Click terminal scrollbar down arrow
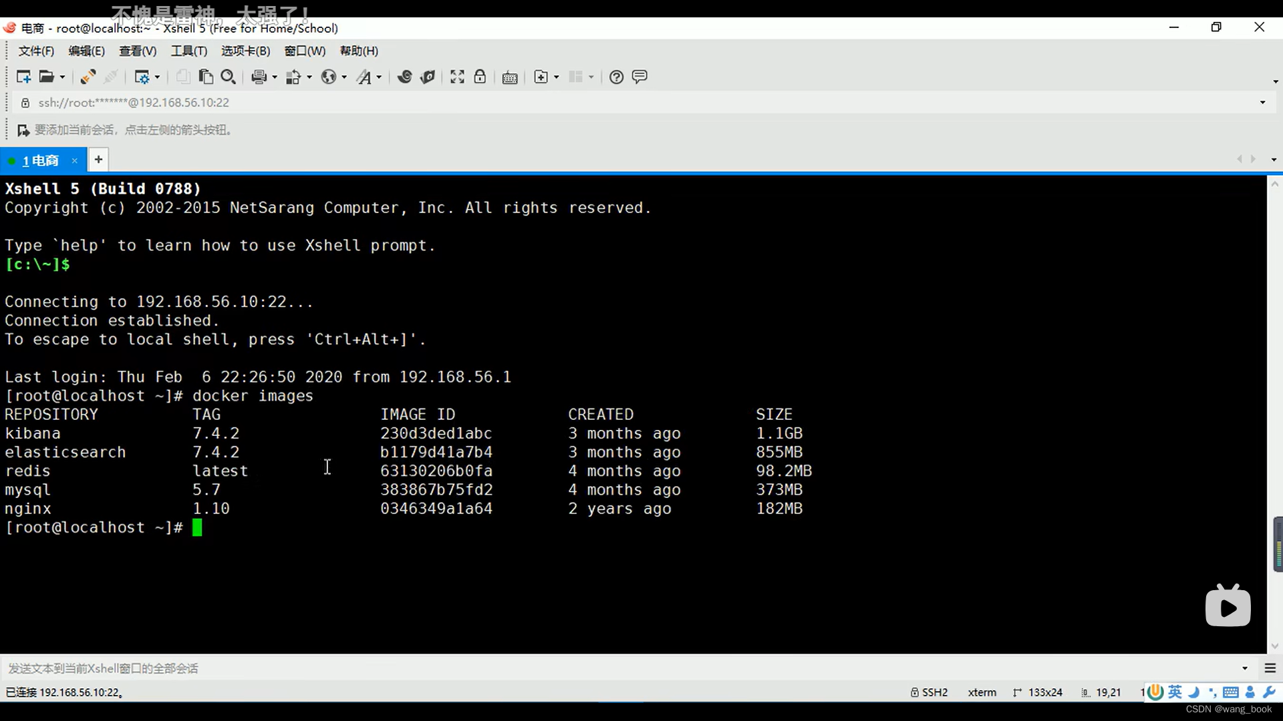Image resolution: width=1283 pixels, height=721 pixels. [x=1275, y=646]
